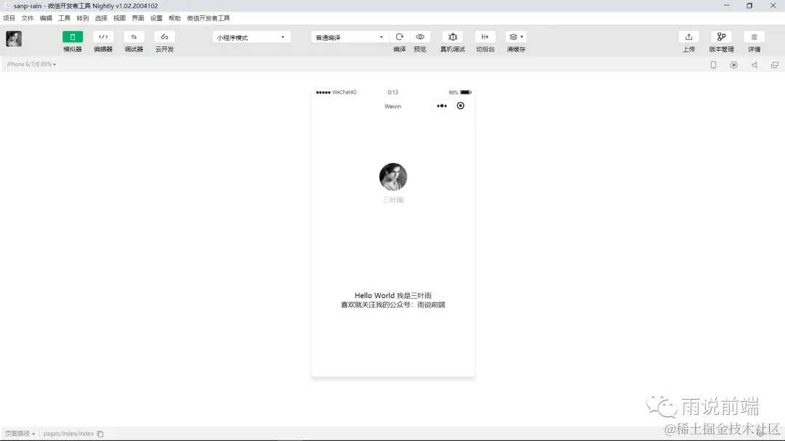Image resolution: width=785 pixels, height=441 pixels.
Task: Open the iPhone 6/7/8 device selector
Action: [29, 65]
